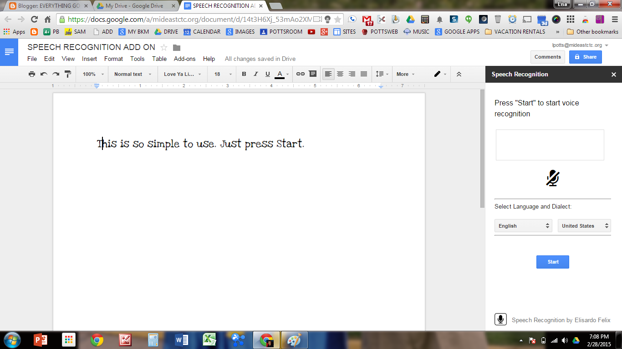Open the Insert menu
622x349 pixels.
click(x=89, y=59)
